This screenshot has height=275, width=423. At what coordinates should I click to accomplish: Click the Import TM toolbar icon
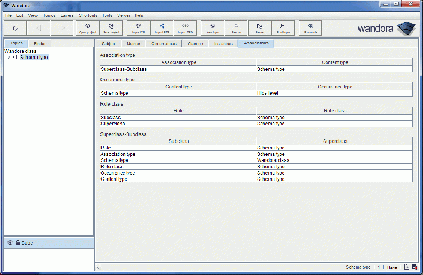(x=138, y=27)
